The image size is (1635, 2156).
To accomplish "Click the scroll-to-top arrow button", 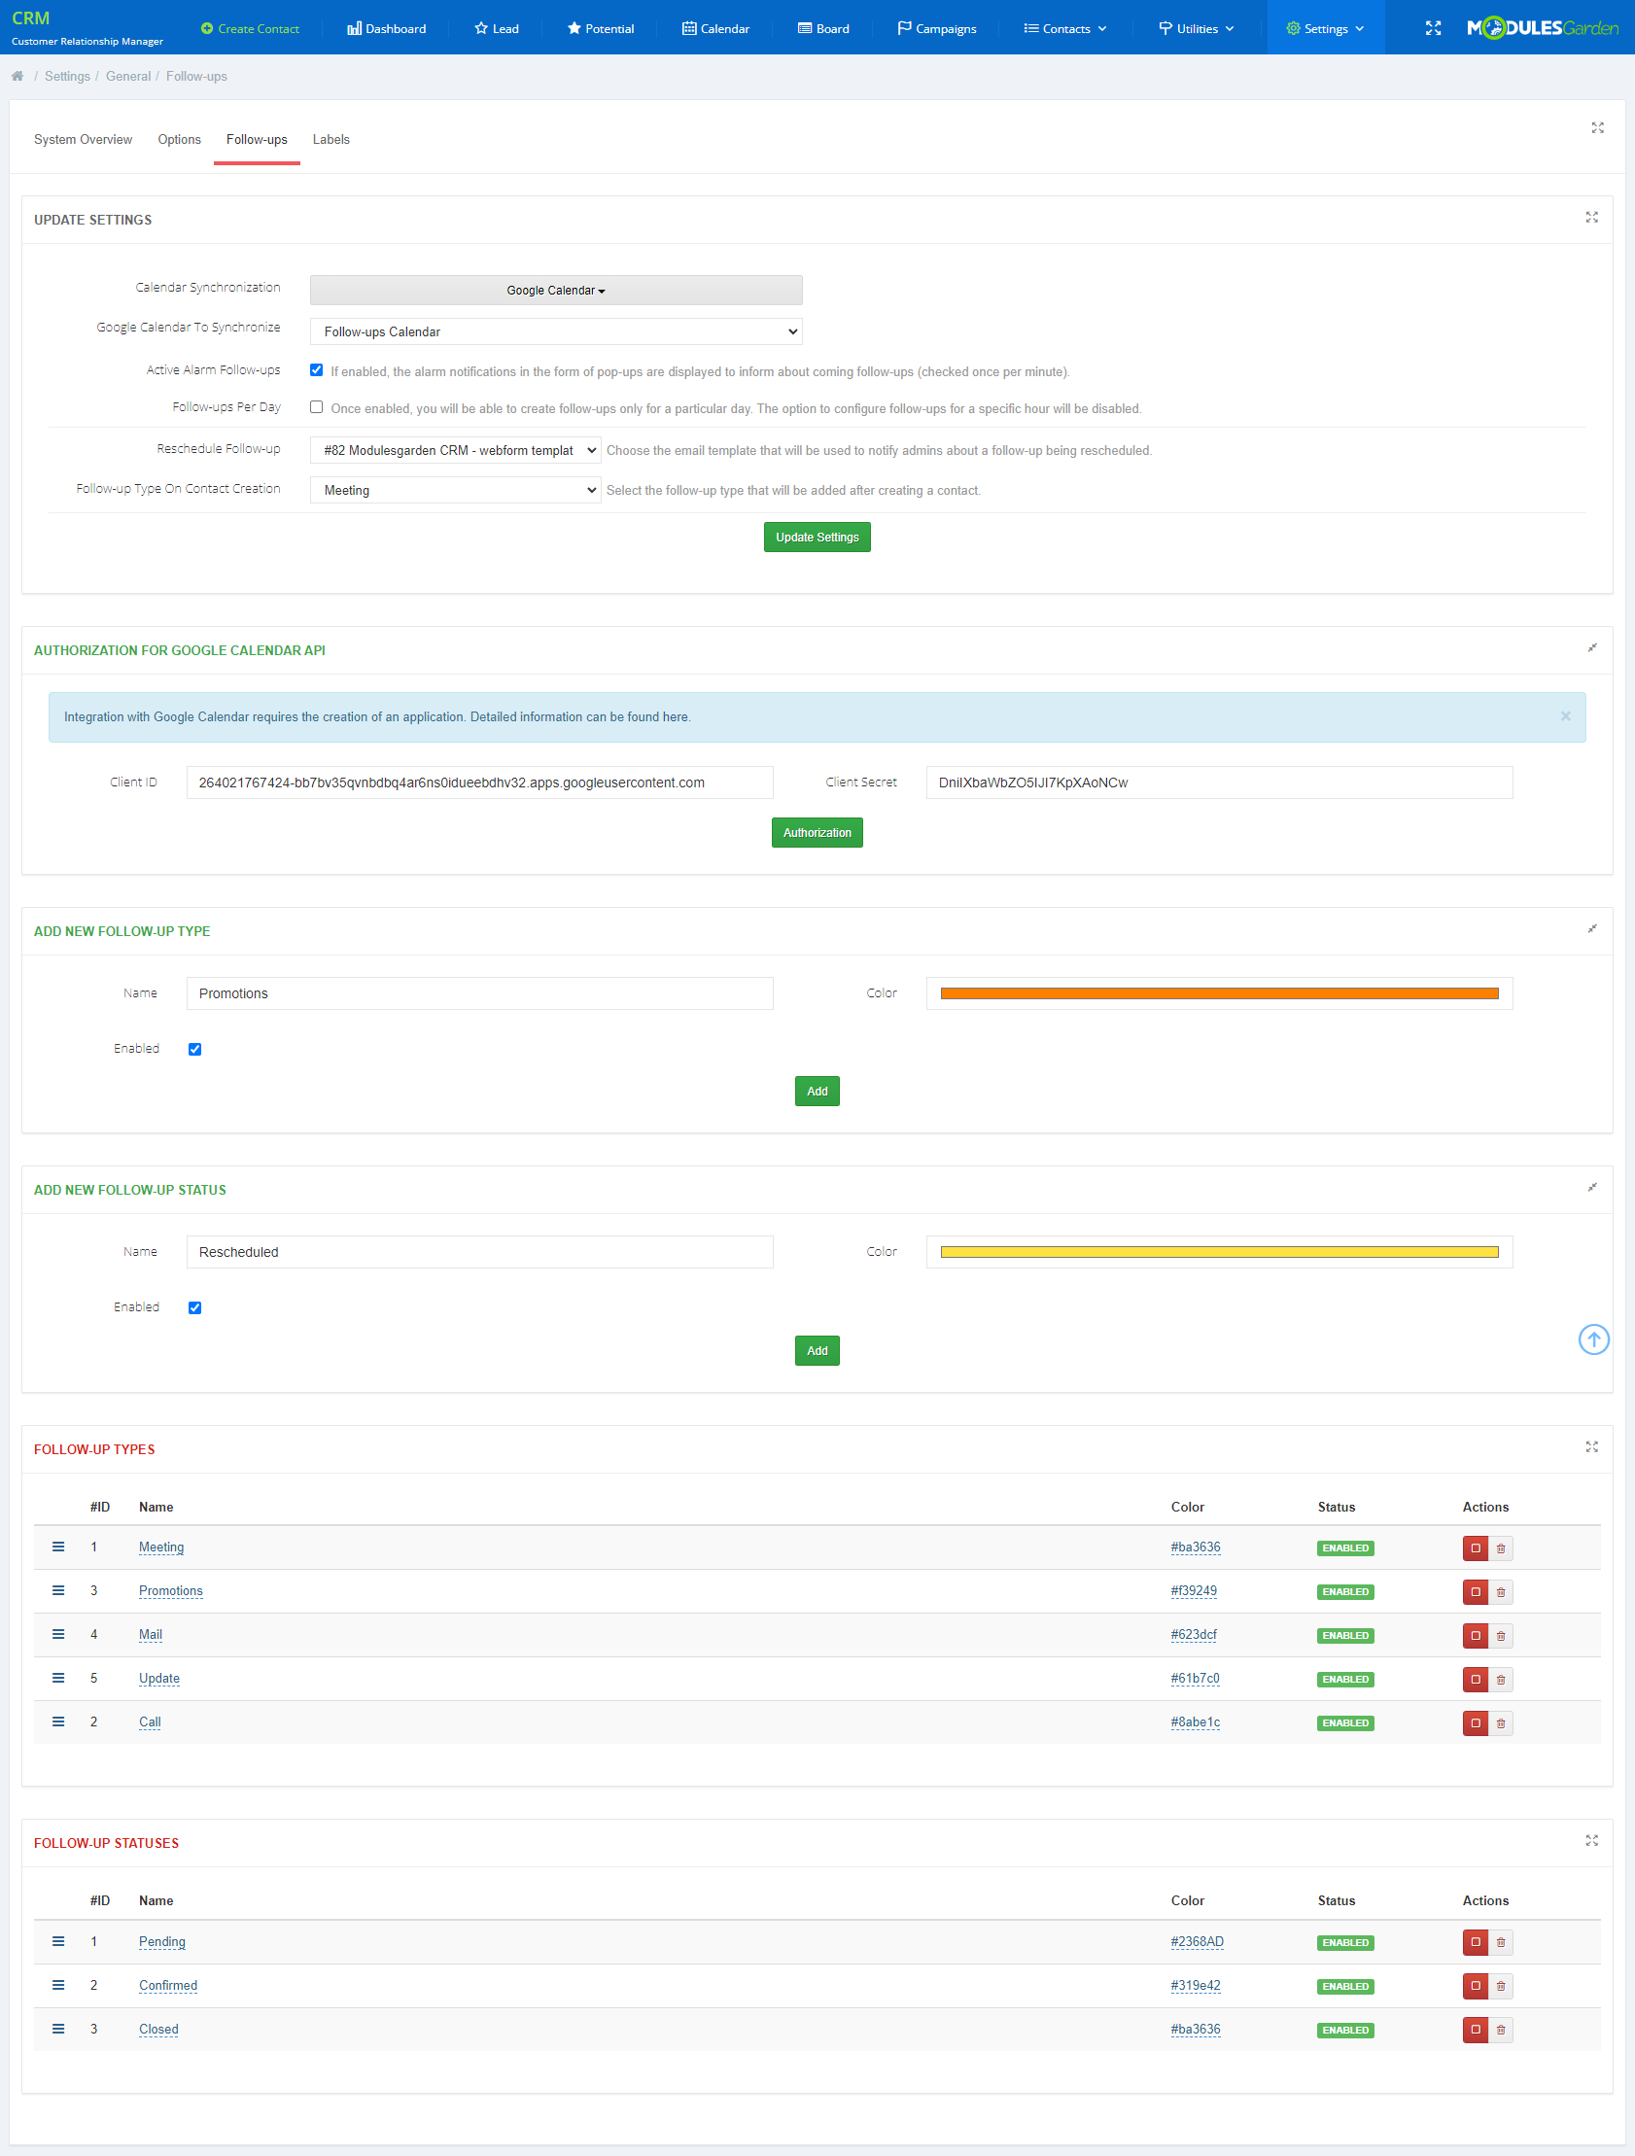I will (x=1593, y=1339).
